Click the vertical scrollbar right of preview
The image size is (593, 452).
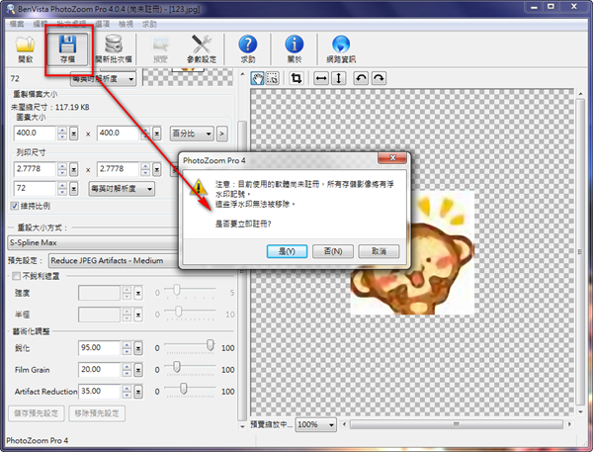tap(580, 252)
